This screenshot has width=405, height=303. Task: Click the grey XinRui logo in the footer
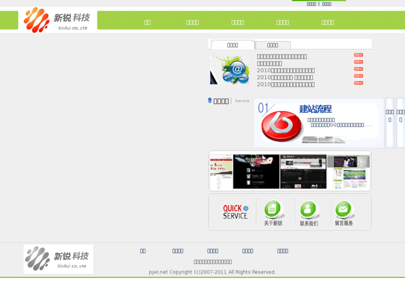coord(58,259)
